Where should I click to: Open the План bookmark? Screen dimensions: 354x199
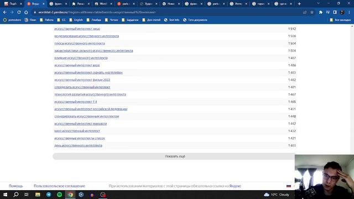tap(30, 20)
